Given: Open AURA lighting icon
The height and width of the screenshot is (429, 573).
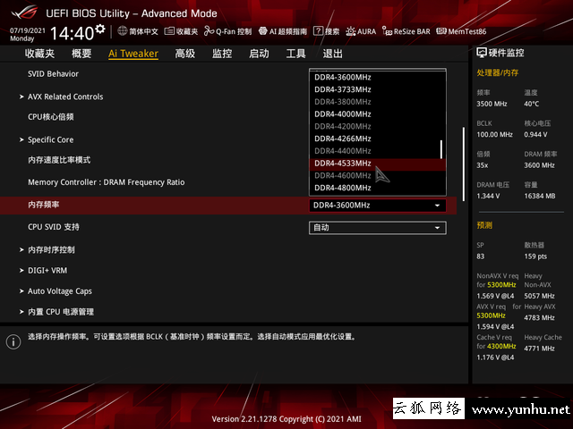Looking at the screenshot, I should pyautogui.click(x=350, y=31).
